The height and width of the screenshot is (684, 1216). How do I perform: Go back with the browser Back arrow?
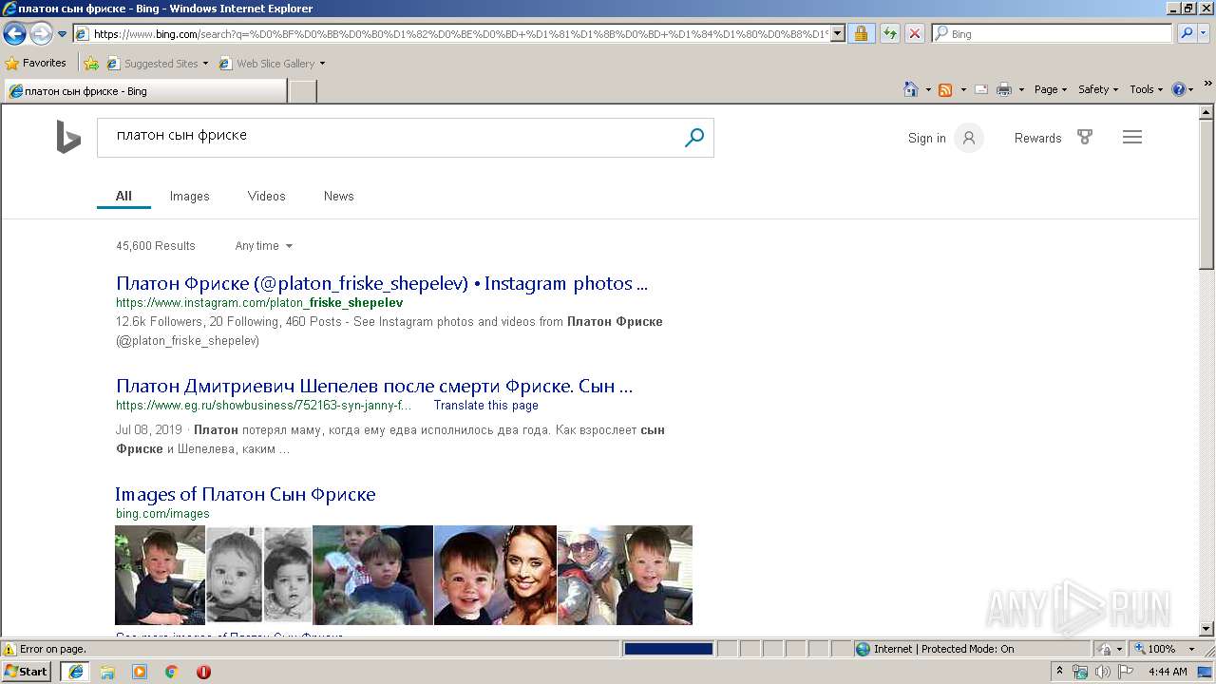[14, 34]
